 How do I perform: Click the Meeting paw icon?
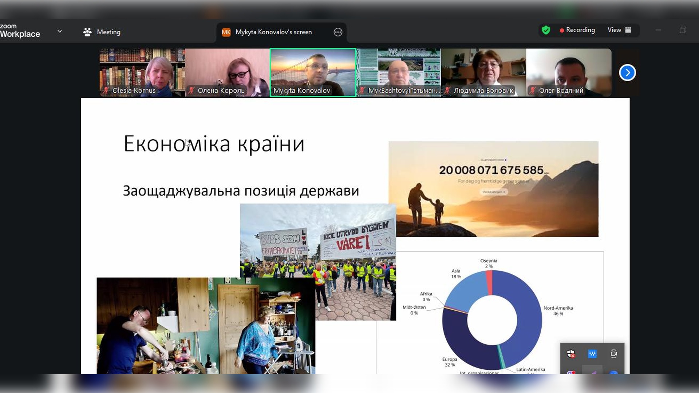(x=87, y=32)
